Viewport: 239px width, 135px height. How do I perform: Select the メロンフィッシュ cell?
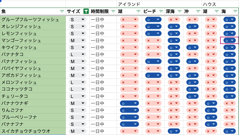[33, 83]
